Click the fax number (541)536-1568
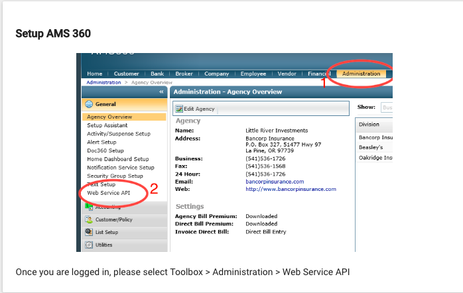 click(265, 166)
